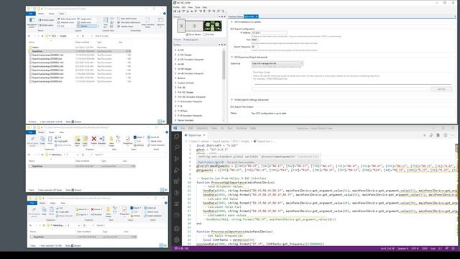Click the split editor icon in VS Code
The image size is (460, 259).
tap(446, 135)
